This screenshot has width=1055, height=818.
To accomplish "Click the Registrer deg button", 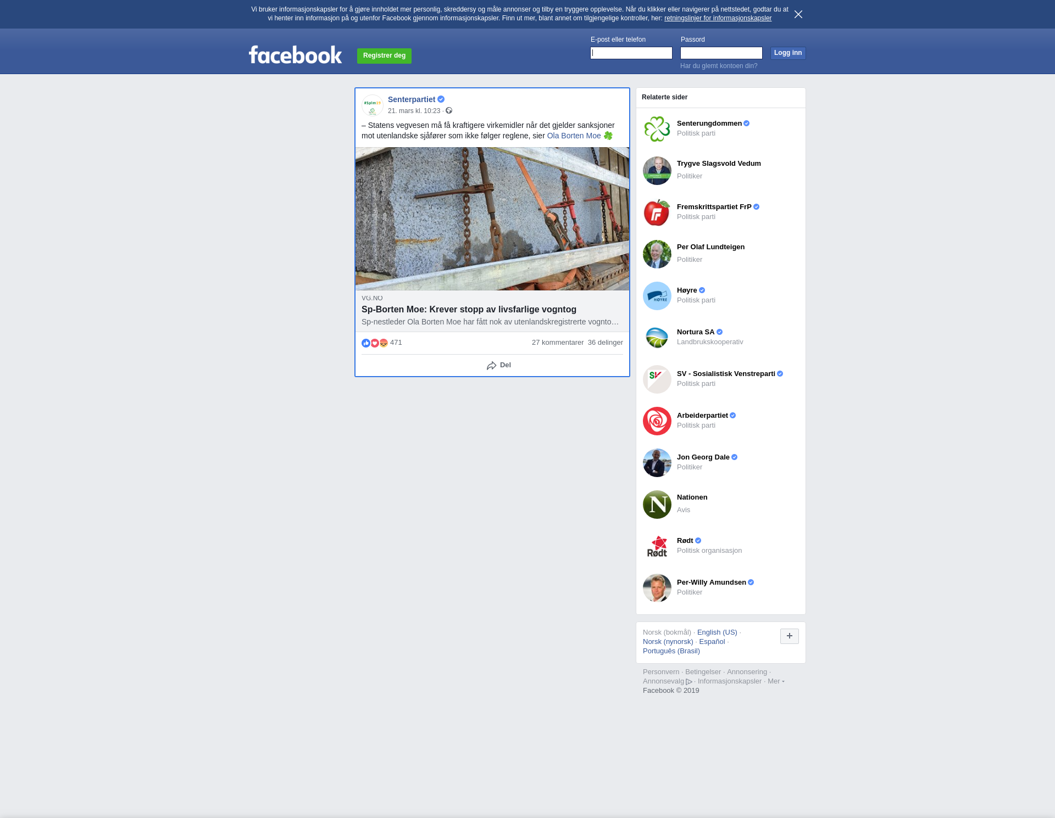I will click(384, 56).
